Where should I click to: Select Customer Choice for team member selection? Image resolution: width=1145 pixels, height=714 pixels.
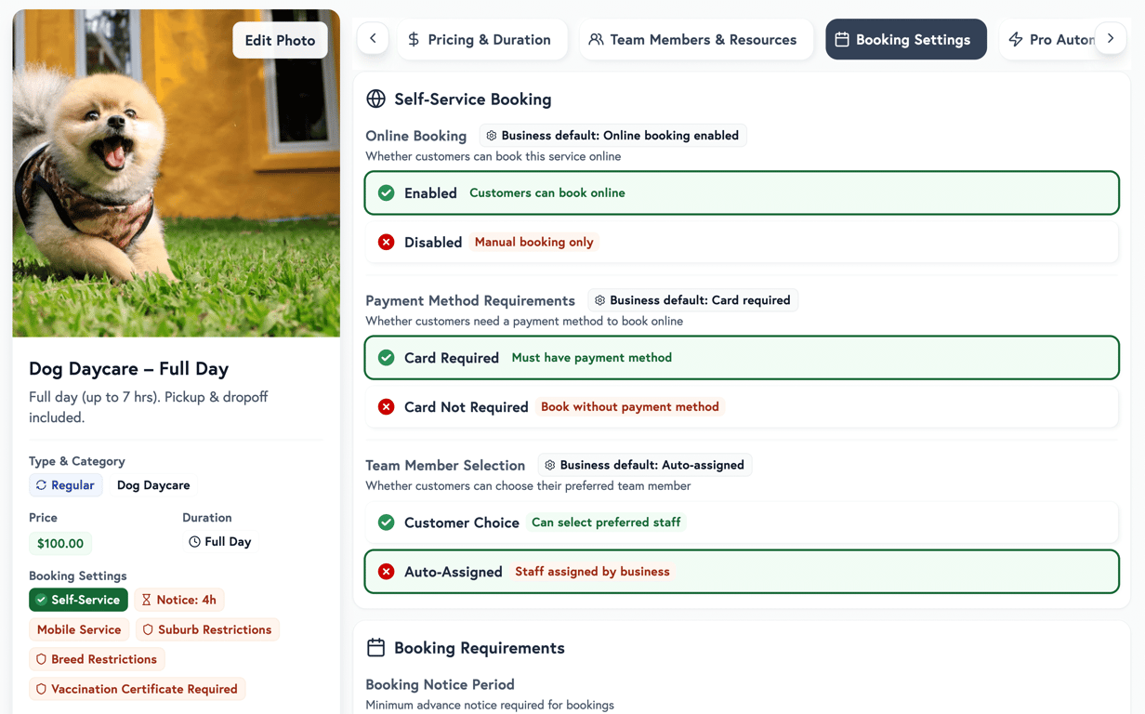(741, 522)
